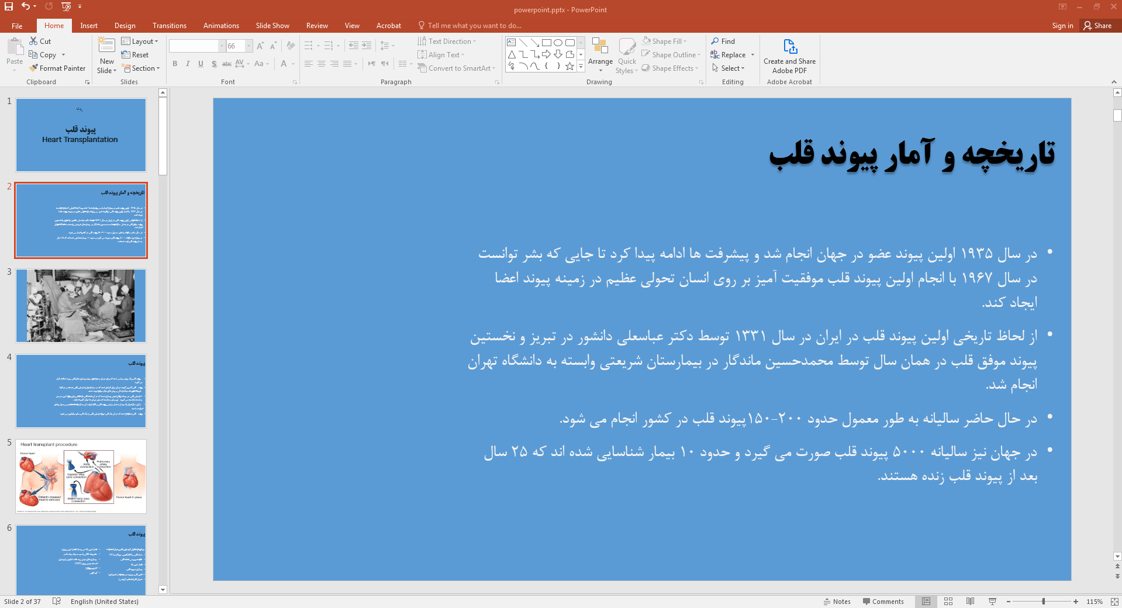The width and height of the screenshot is (1122, 608).
Task: Toggle Bold formatting
Action: tap(175, 64)
